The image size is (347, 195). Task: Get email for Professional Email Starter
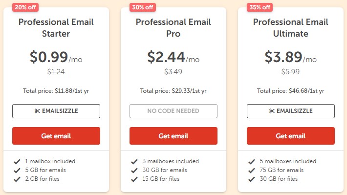[56, 136]
